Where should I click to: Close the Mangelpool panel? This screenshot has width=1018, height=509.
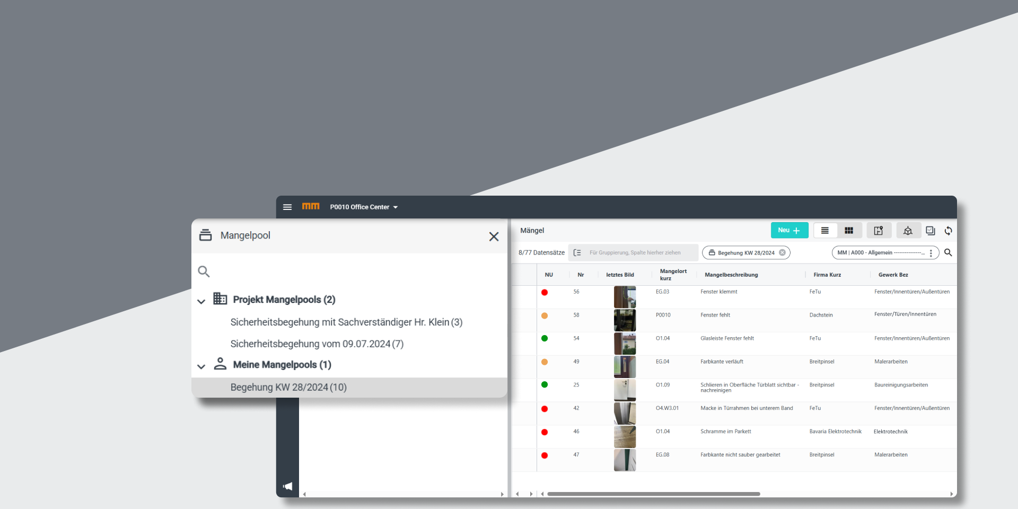pyautogui.click(x=494, y=236)
